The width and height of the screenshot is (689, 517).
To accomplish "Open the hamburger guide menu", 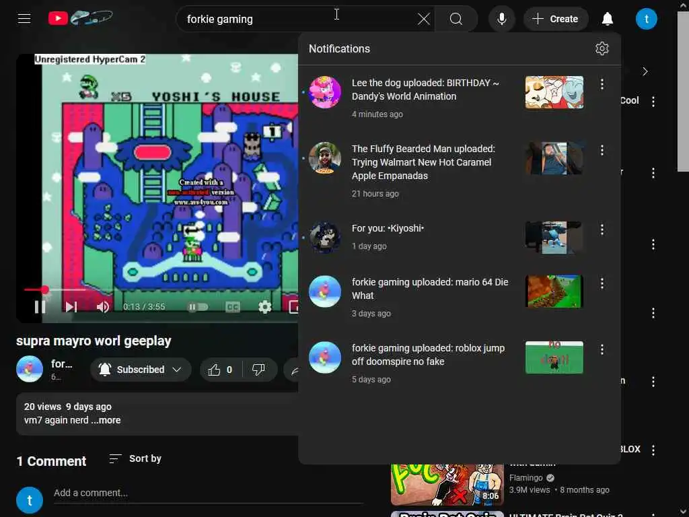I will [24, 19].
